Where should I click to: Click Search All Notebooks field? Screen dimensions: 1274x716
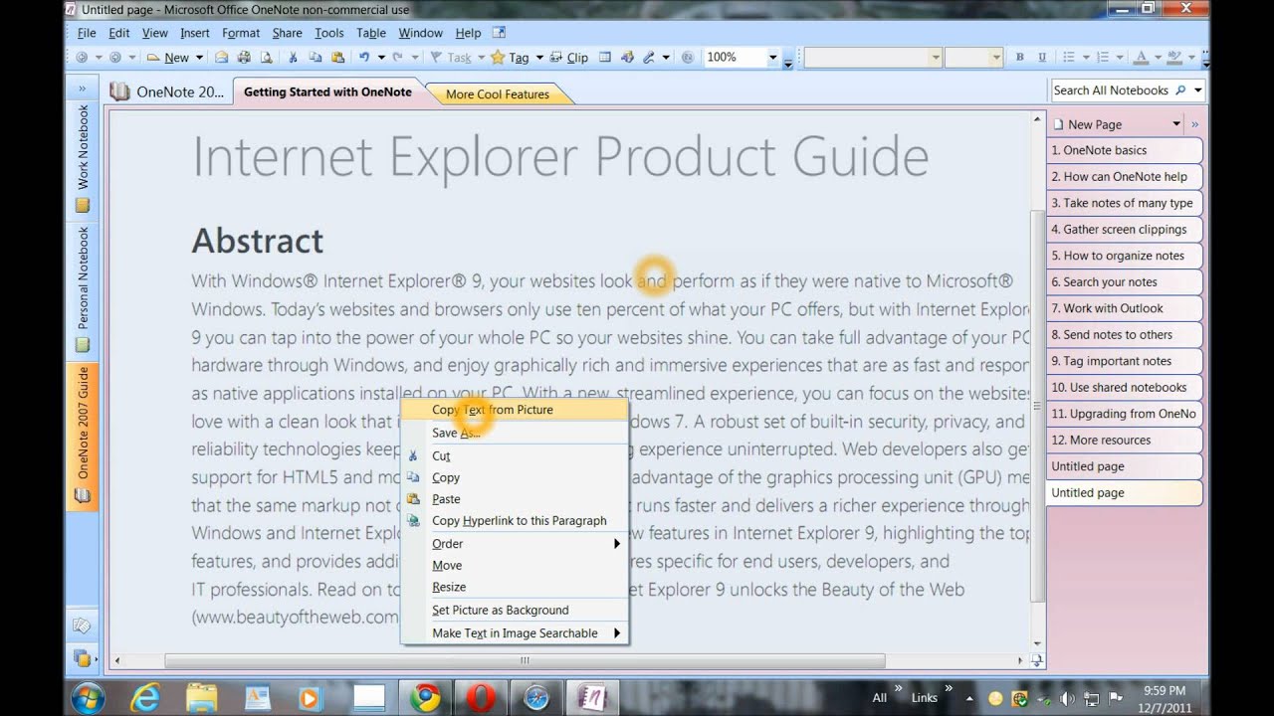click(1111, 90)
